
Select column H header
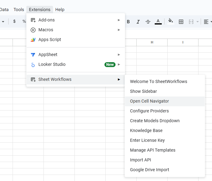[152, 42]
